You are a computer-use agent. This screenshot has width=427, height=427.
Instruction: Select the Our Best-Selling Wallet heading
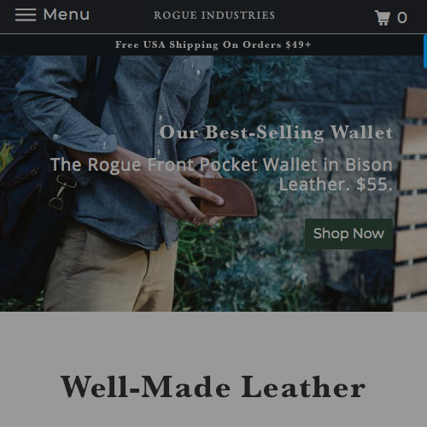coord(276,132)
